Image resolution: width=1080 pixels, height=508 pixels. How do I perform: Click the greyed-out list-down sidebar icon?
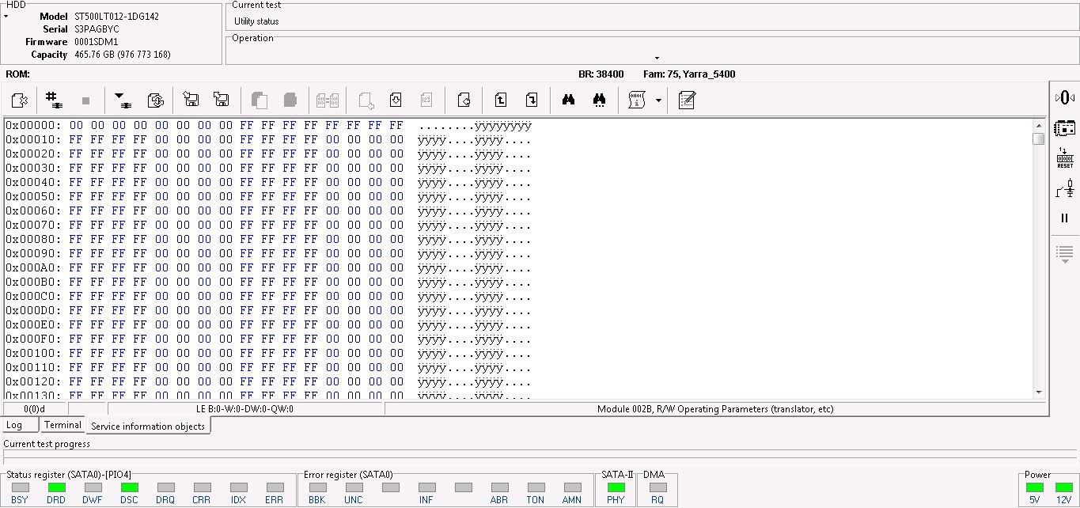pos(1065,253)
